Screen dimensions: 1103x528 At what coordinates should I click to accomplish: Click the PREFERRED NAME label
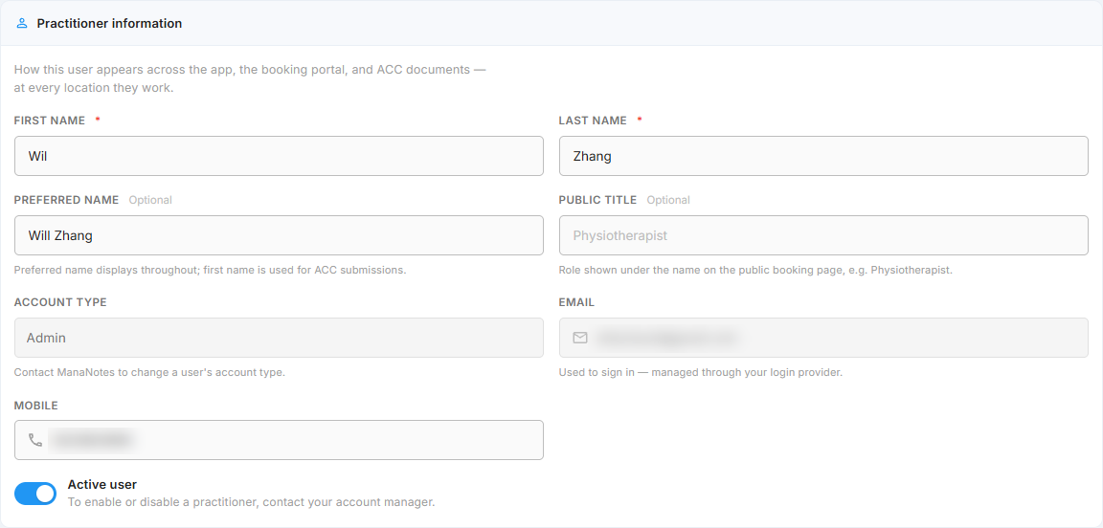coord(66,200)
